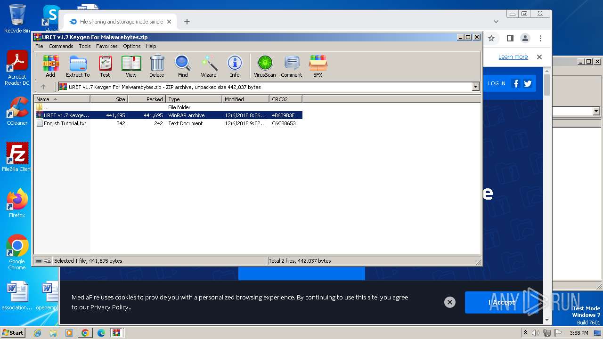Sort files by Size column
The width and height of the screenshot is (603, 339).
click(109, 99)
